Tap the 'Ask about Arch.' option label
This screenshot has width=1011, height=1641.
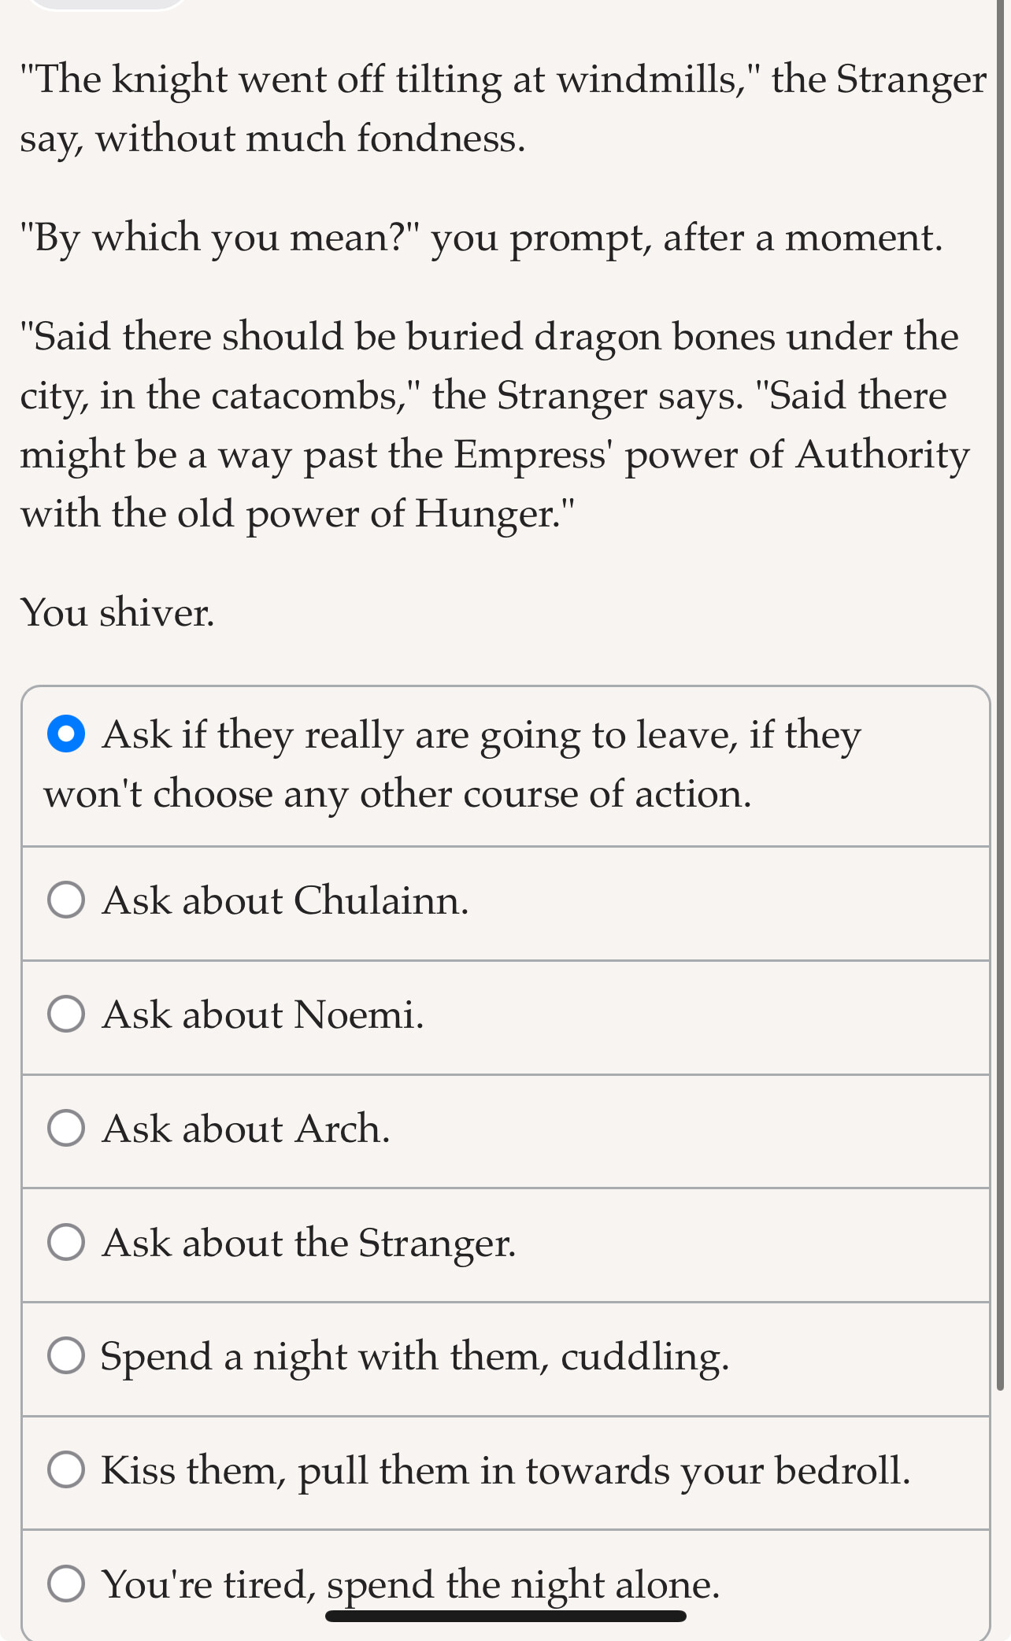point(246,1128)
